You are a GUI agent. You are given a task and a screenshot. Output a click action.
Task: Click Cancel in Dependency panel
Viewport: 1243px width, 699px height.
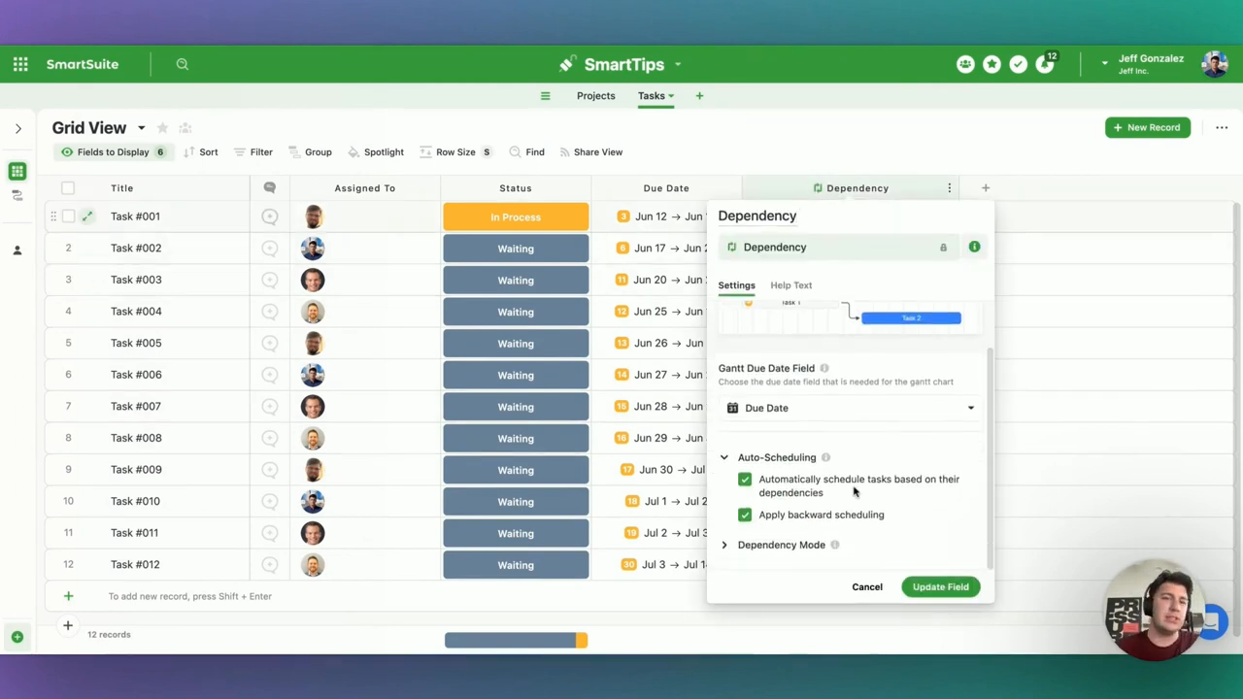pyautogui.click(x=867, y=586)
